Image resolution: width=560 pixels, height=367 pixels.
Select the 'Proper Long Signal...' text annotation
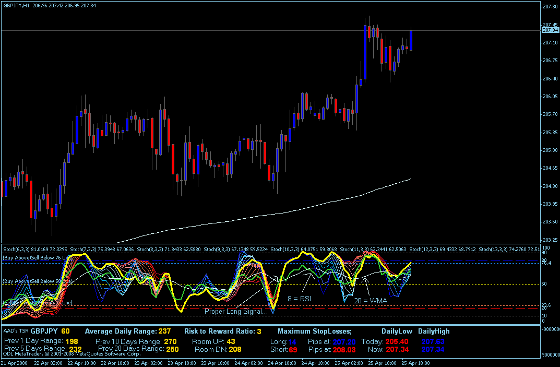pyautogui.click(x=236, y=311)
